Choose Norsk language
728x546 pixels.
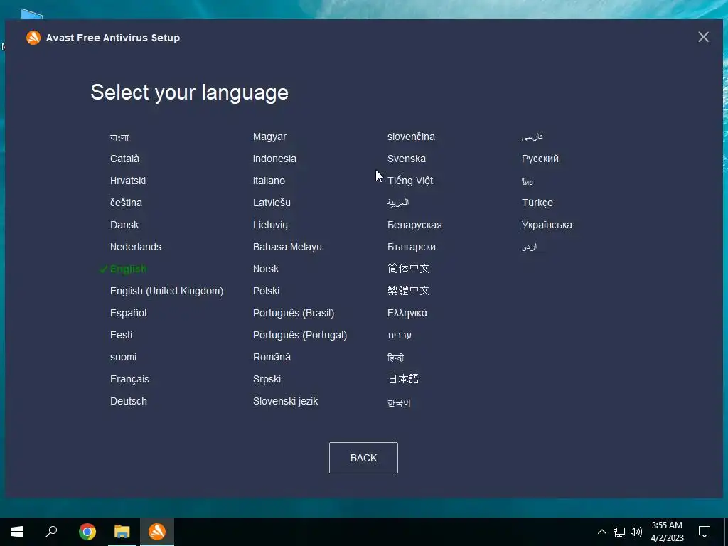(x=266, y=269)
